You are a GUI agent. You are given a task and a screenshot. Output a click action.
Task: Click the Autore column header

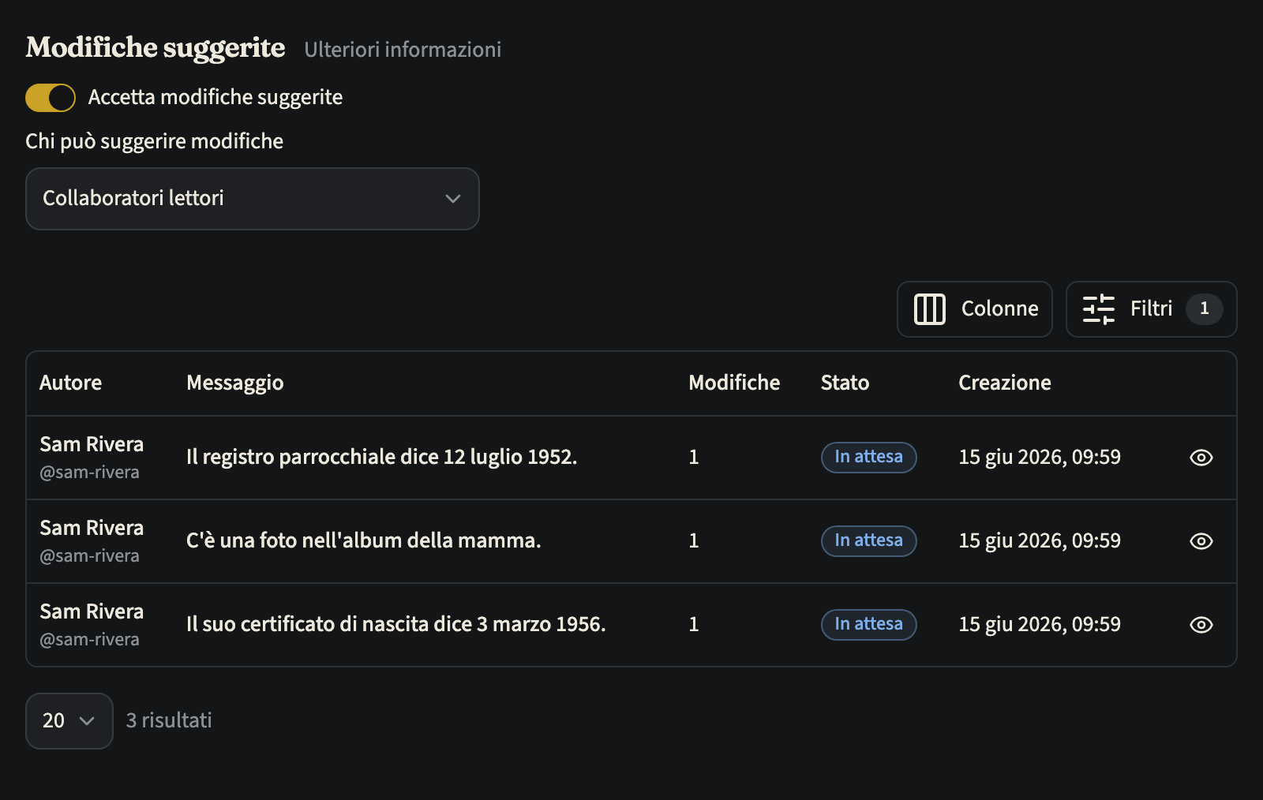coord(71,383)
